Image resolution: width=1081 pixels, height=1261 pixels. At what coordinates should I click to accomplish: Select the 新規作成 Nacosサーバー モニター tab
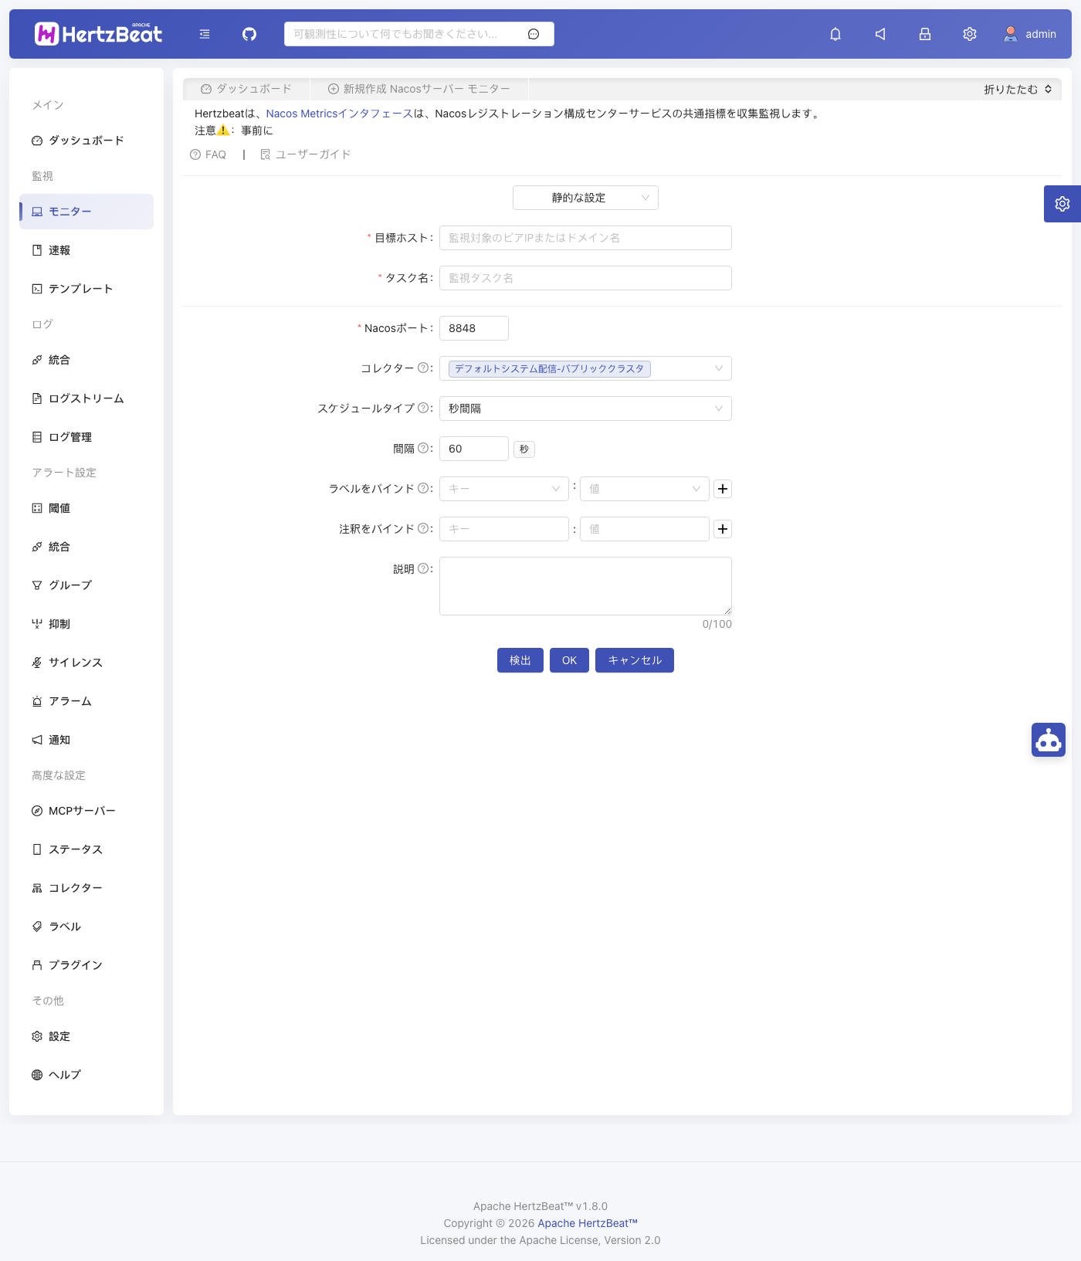[x=419, y=89]
